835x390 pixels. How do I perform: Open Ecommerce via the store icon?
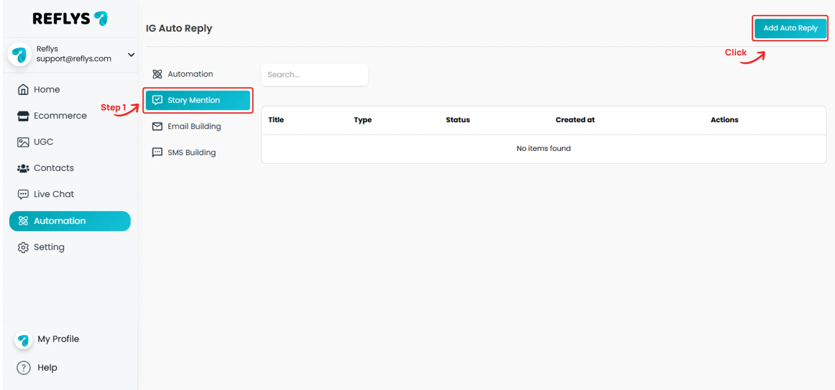point(23,116)
